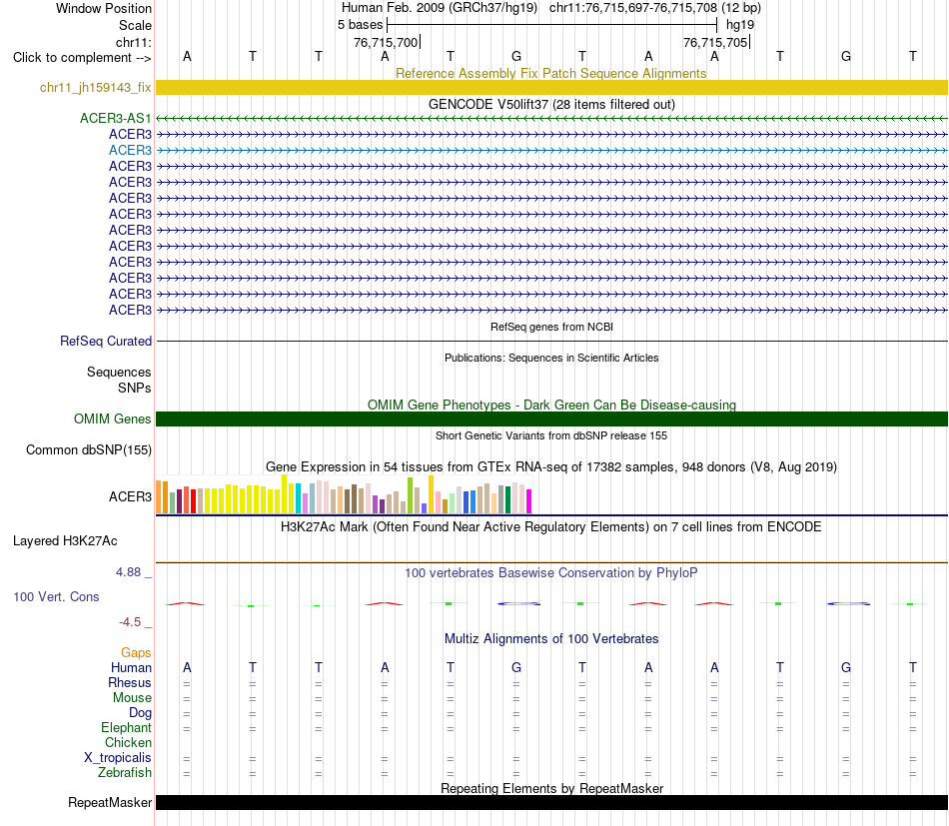Click the 'Click to complement -->' label
Viewport: 949px width, 826px height.
tap(82, 58)
